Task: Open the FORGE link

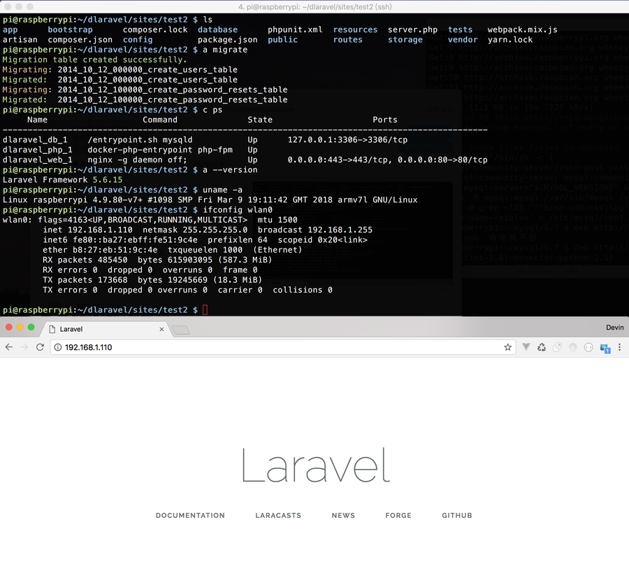Action: click(398, 515)
